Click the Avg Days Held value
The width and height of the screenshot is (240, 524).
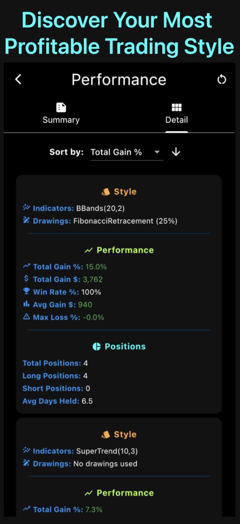(x=88, y=401)
